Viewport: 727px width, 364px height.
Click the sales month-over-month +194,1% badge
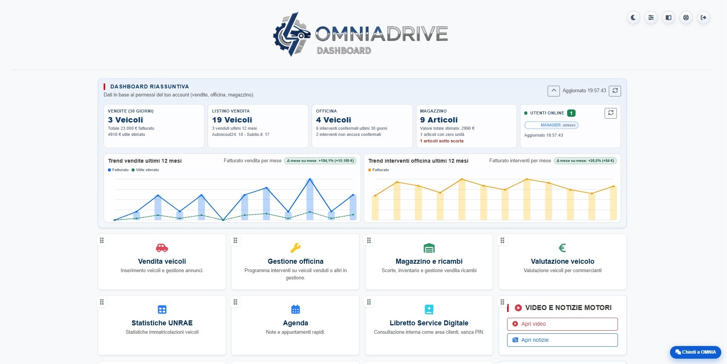(x=320, y=161)
